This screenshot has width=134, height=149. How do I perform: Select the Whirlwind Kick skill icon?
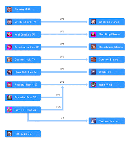tap(9, 22)
